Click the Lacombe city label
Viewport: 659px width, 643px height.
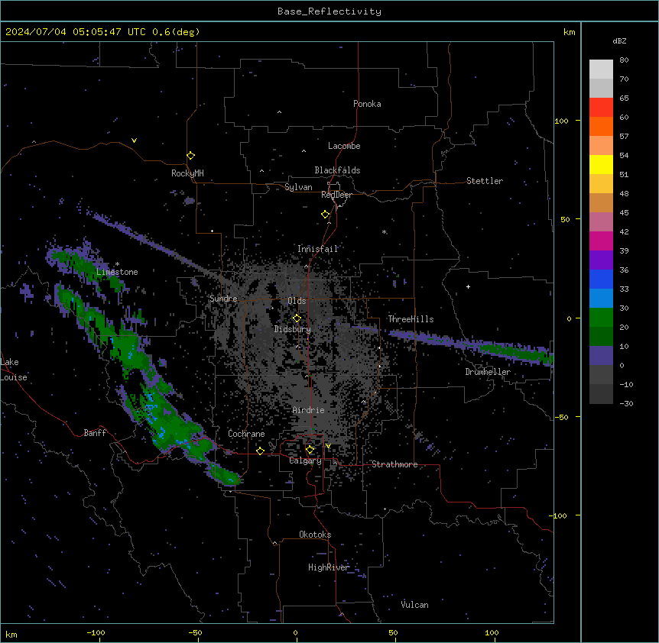click(344, 146)
